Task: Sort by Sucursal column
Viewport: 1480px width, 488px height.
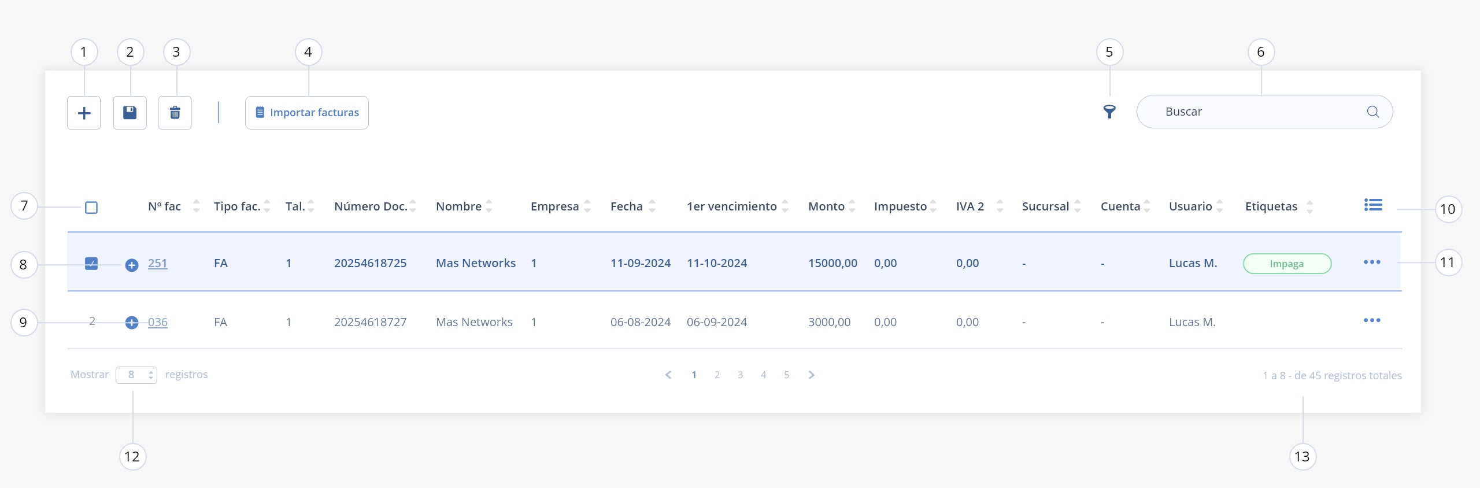Action: pos(1078,206)
